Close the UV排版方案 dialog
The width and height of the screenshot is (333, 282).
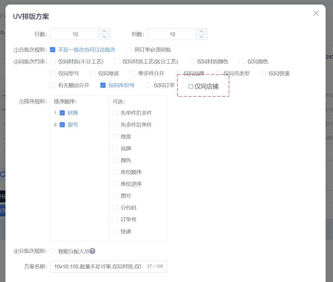[x=316, y=13]
